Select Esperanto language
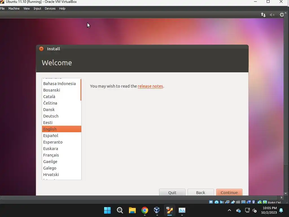This screenshot has height=217, width=289. [62, 142]
